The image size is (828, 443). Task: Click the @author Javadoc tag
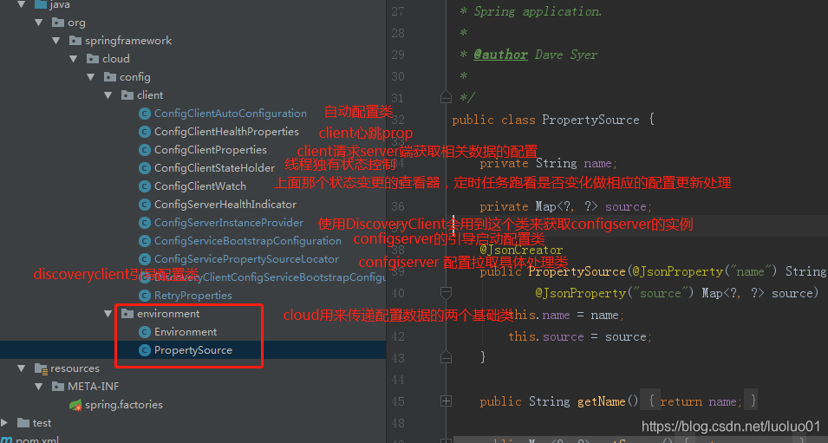pyautogui.click(x=500, y=55)
